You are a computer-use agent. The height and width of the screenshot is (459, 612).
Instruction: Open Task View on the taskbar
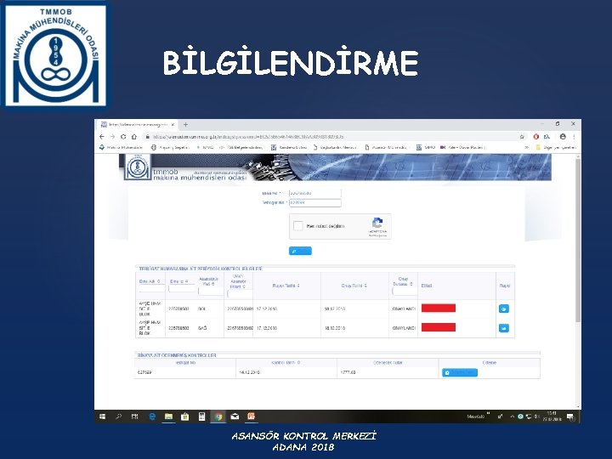coord(134,416)
